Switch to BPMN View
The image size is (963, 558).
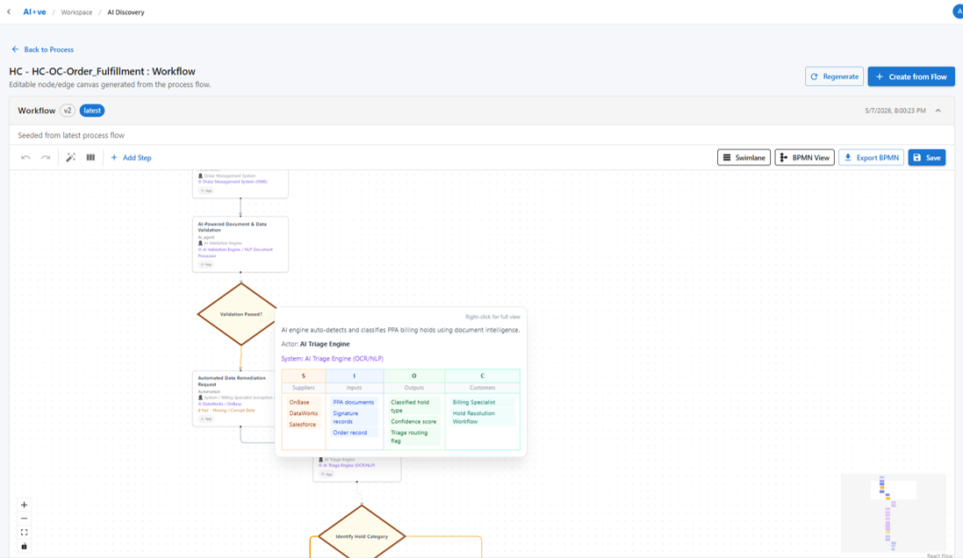pyautogui.click(x=804, y=158)
